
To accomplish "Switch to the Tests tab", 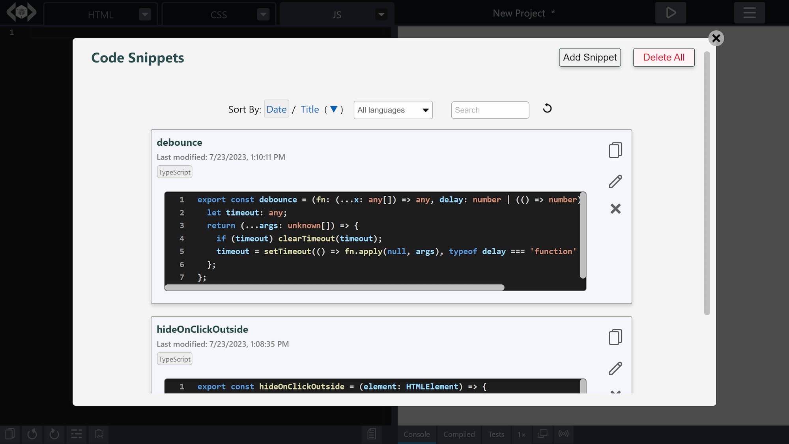I will click(496, 434).
